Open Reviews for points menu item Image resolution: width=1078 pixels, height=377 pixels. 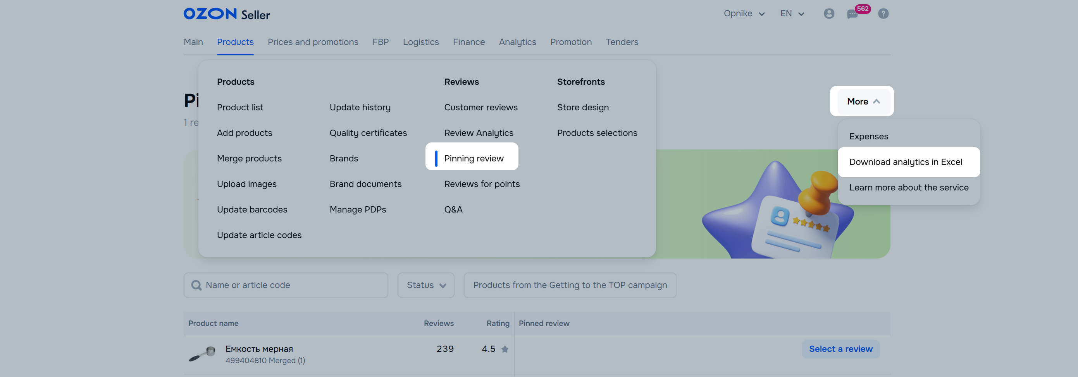pyautogui.click(x=482, y=184)
